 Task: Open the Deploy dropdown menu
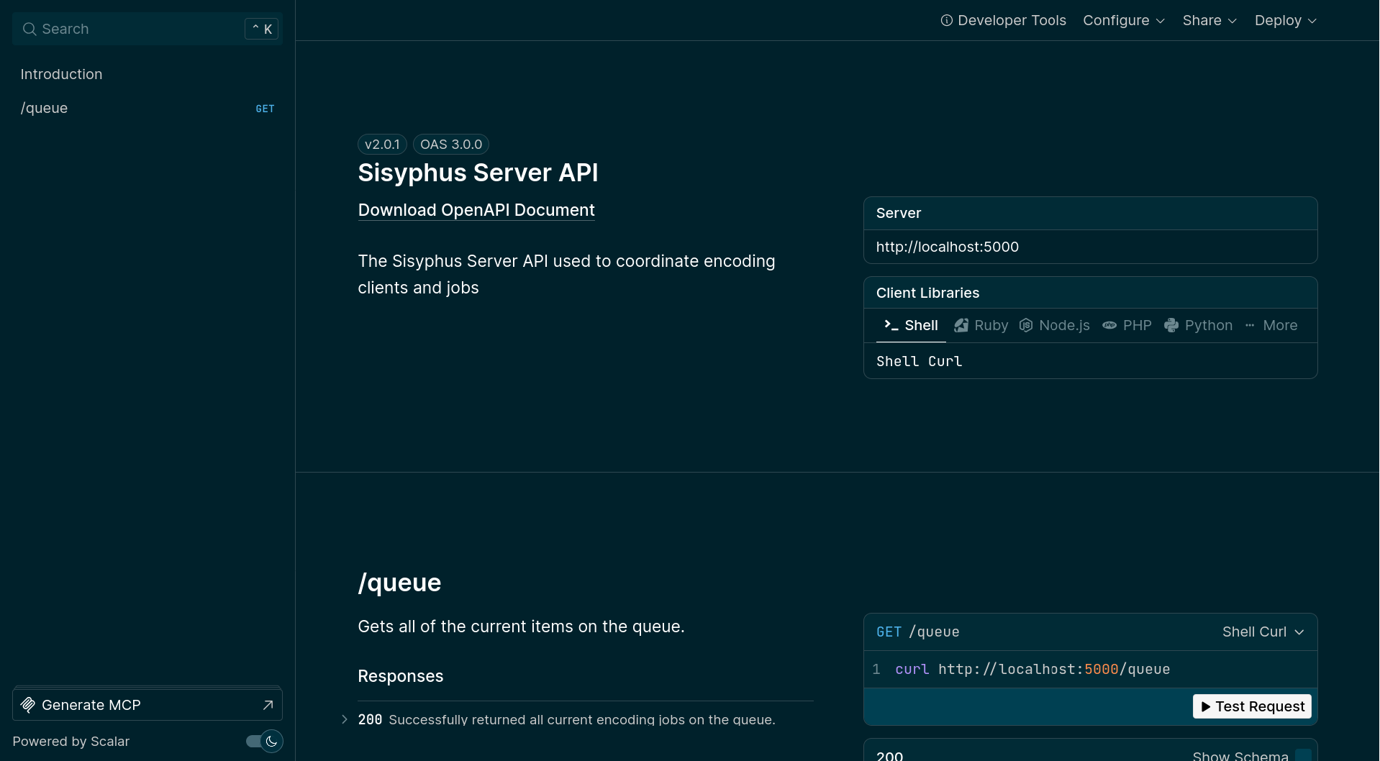pyautogui.click(x=1285, y=21)
